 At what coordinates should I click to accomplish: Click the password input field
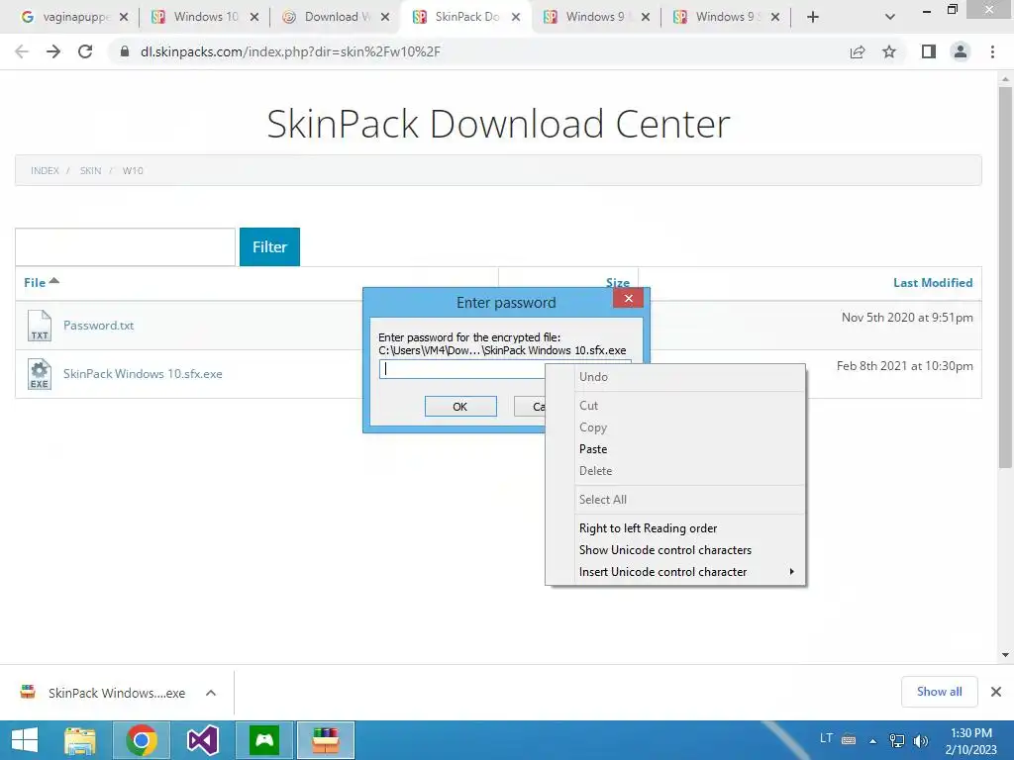(461, 369)
